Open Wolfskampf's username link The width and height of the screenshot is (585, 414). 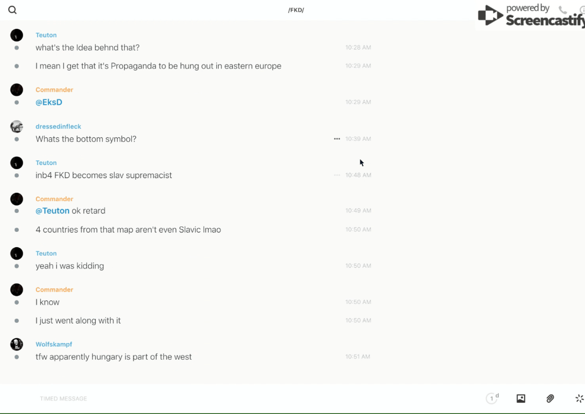click(54, 344)
